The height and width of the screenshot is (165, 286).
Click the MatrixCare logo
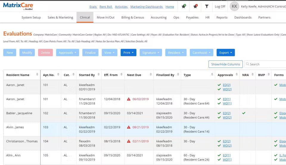(x=18, y=6)
